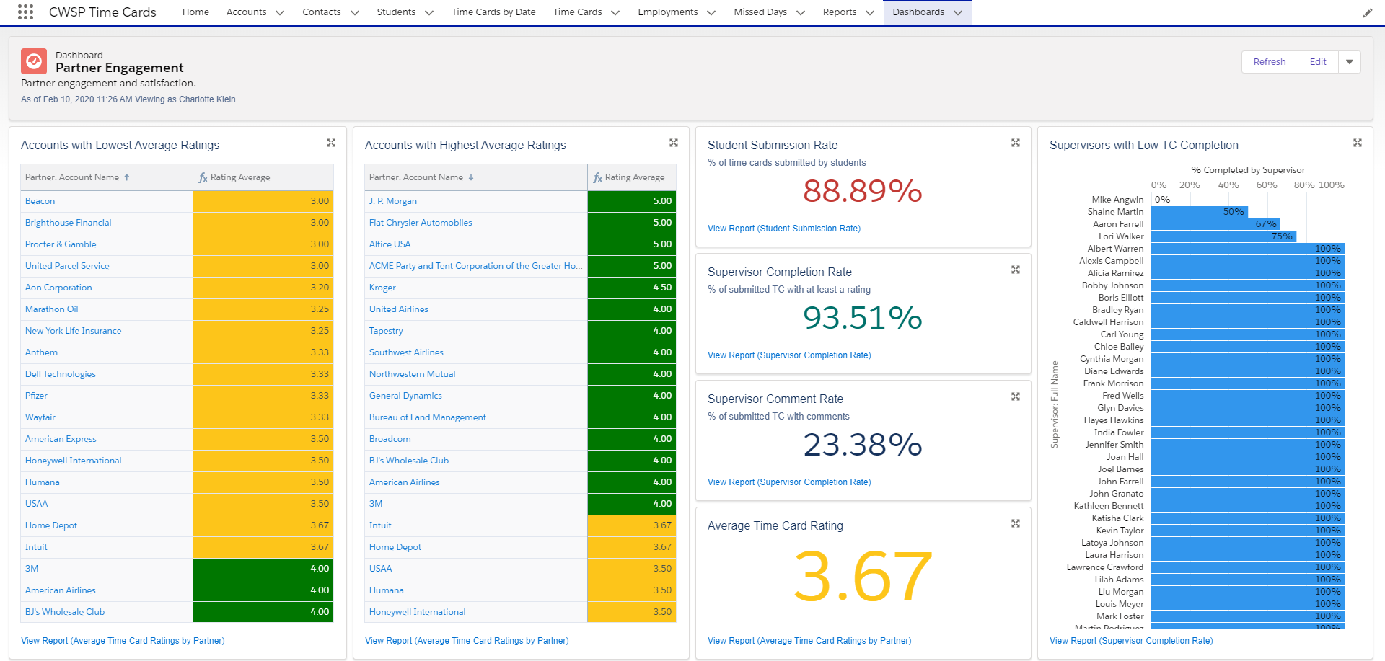Viewport: 1385px width, 661px height.
Task: Open more actions dropdown next to Edit
Action: 1350,62
